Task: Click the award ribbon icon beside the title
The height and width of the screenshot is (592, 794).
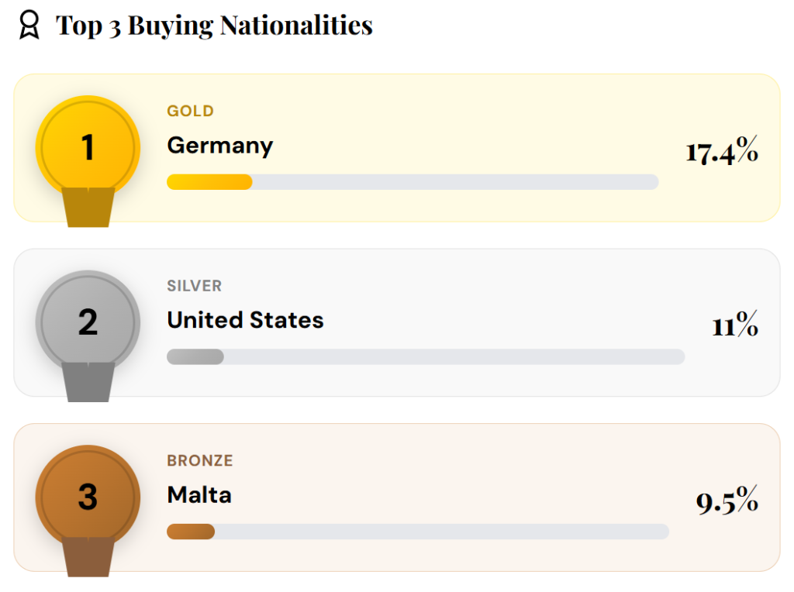Action: click(29, 25)
